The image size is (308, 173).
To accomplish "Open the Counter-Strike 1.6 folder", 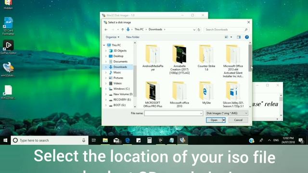I will tap(206, 58).
